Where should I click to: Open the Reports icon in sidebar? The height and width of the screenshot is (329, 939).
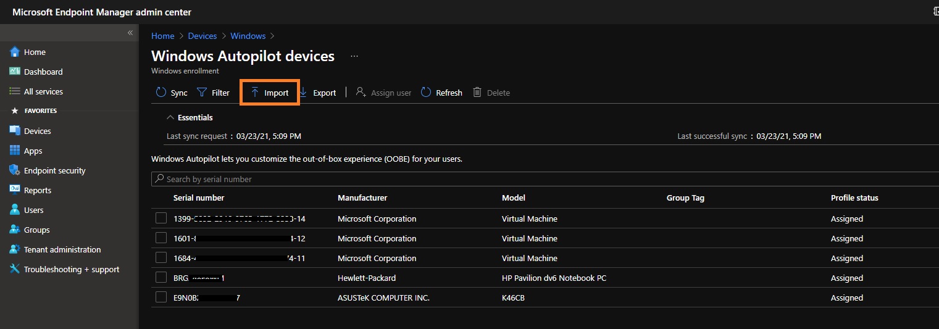pyautogui.click(x=15, y=190)
